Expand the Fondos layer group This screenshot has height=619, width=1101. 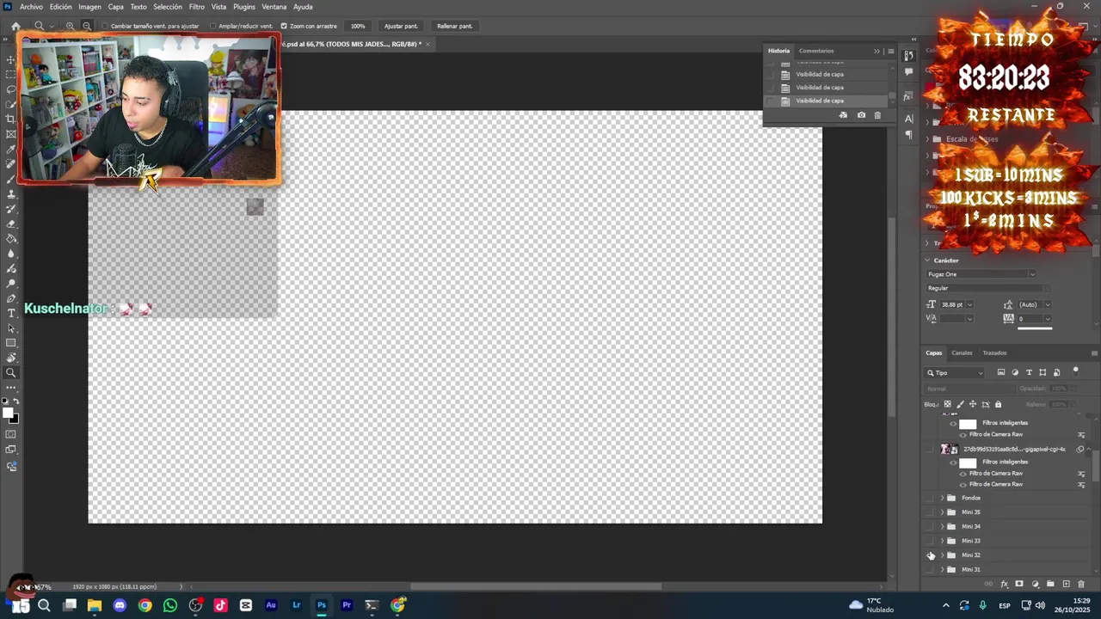click(x=942, y=498)
